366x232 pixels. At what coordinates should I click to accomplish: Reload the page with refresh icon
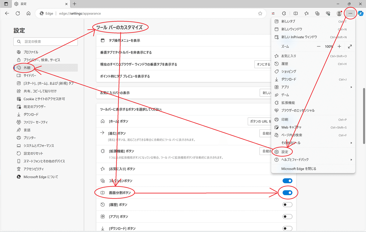[x=18, y=13]
